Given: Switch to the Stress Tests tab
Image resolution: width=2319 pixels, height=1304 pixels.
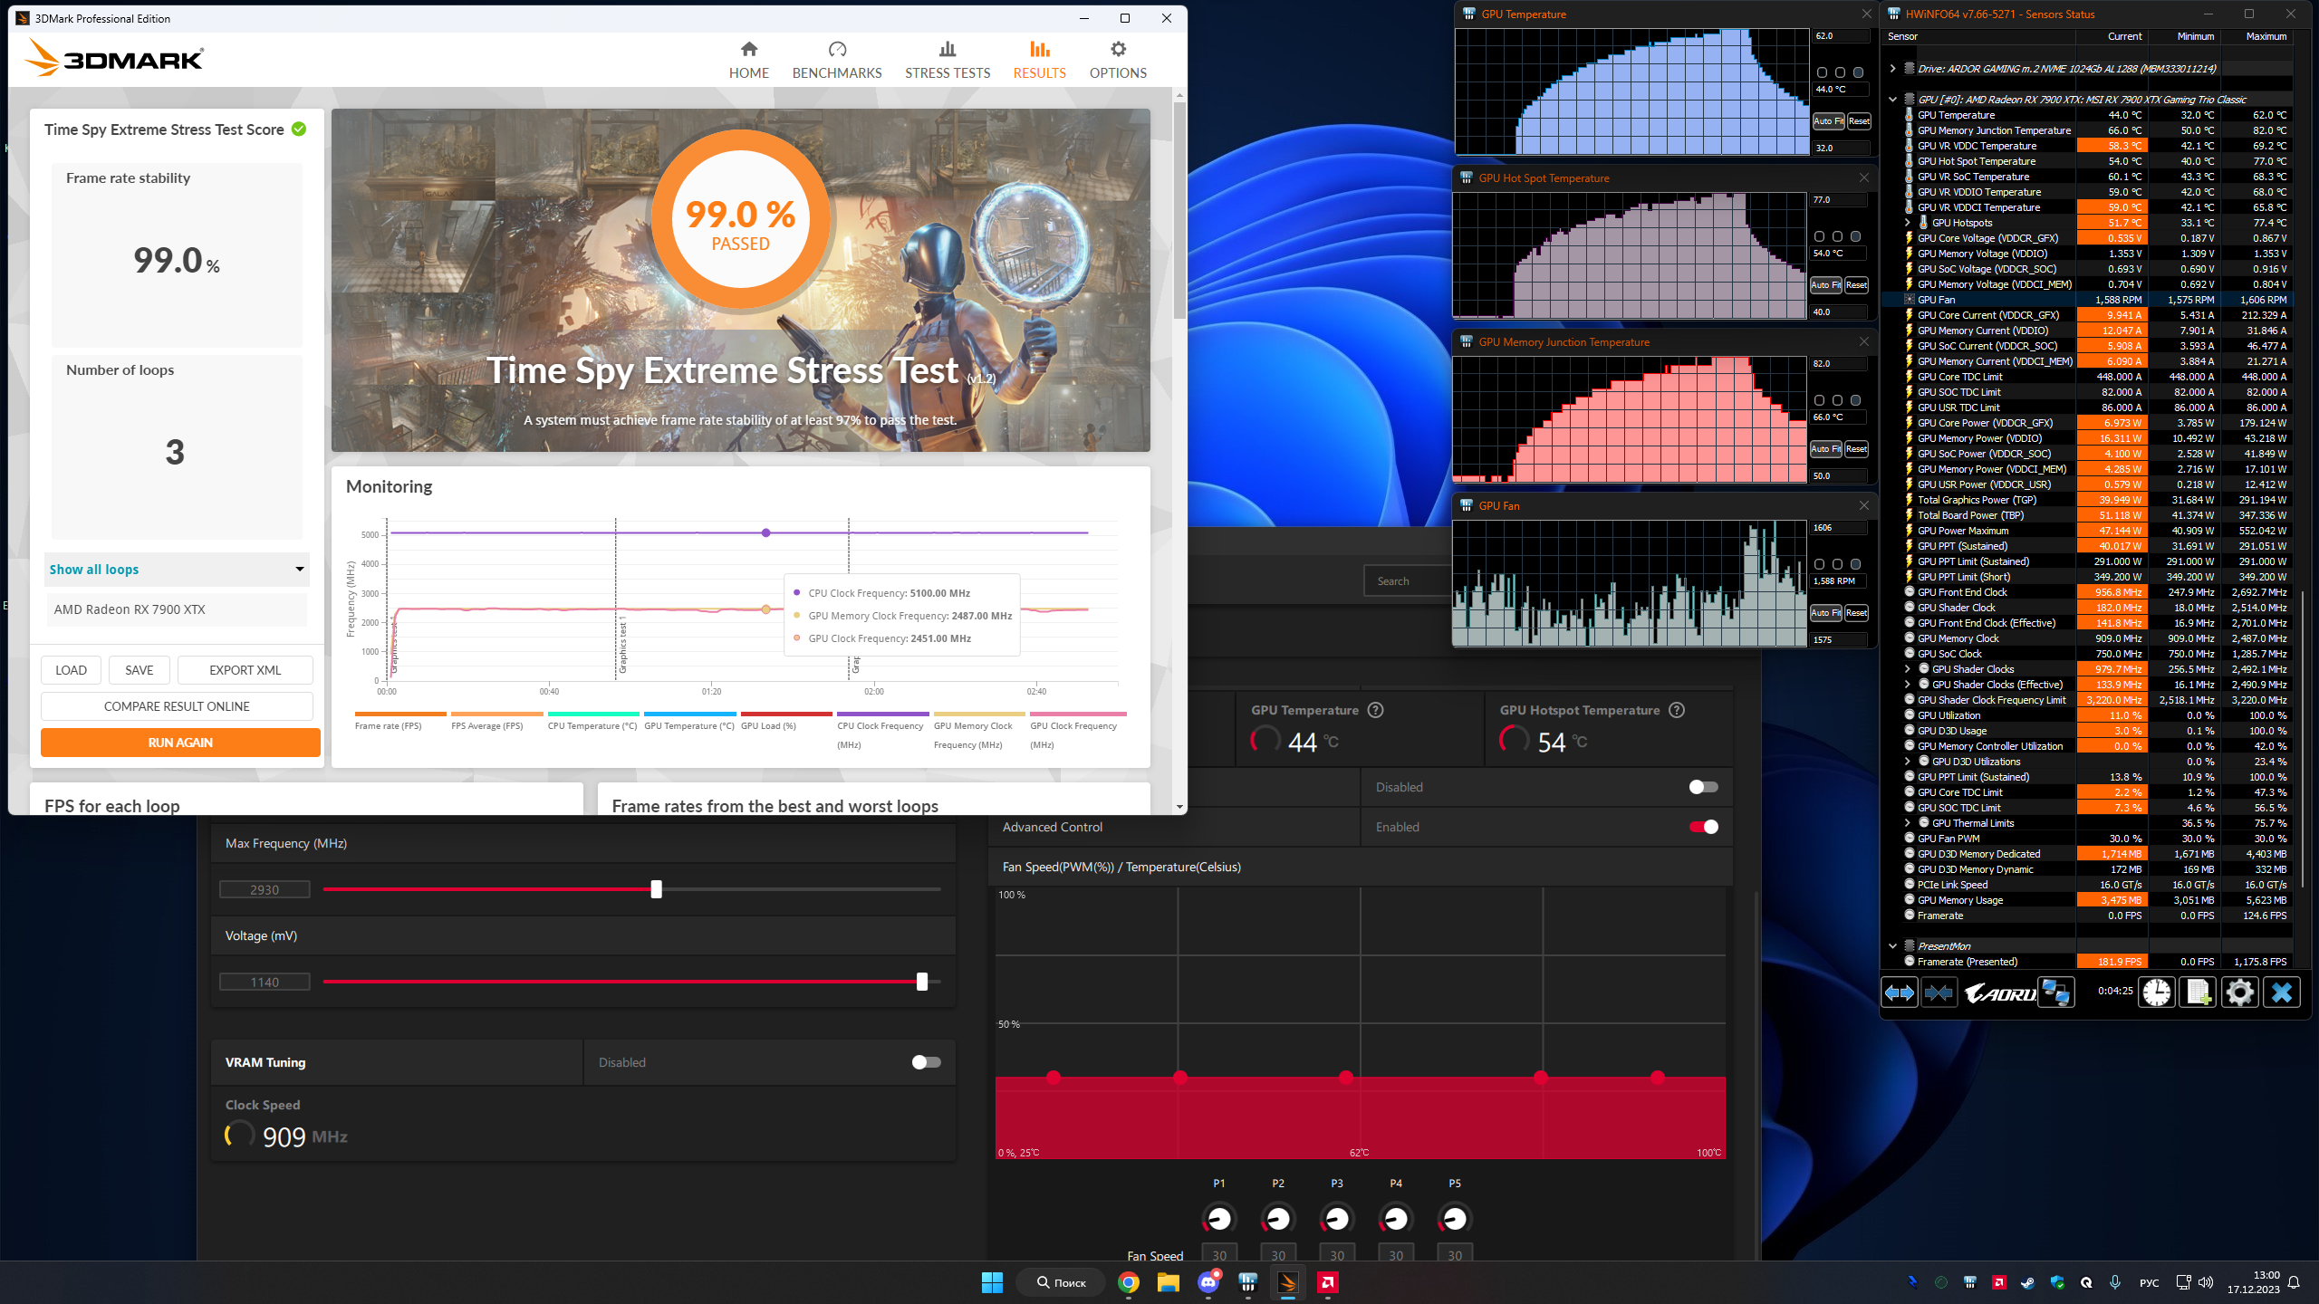Looking at the screenshot, I should click(x=948, y=60).
